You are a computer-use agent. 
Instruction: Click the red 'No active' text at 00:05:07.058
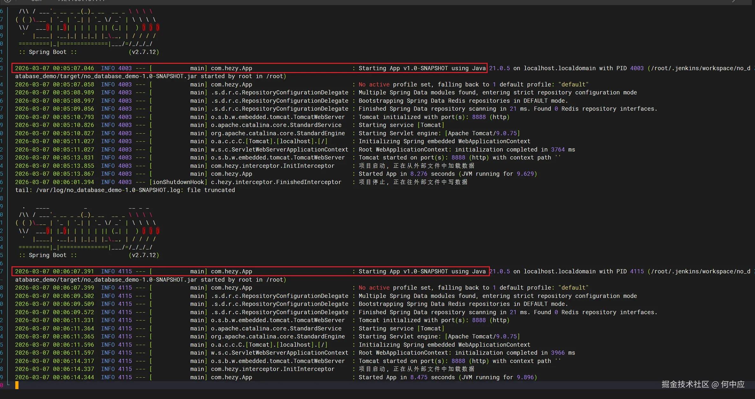pos(374,85)
